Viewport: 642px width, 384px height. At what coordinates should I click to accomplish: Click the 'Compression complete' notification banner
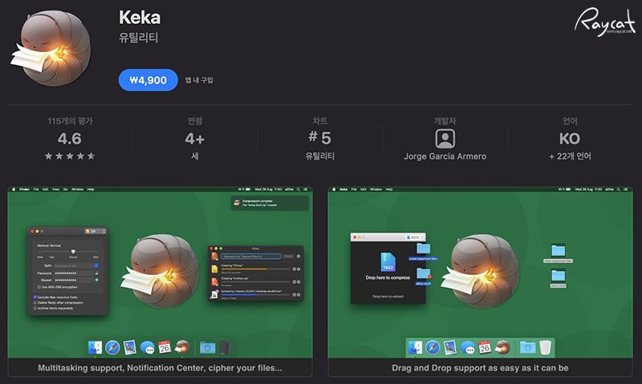(x=270, y=203)
